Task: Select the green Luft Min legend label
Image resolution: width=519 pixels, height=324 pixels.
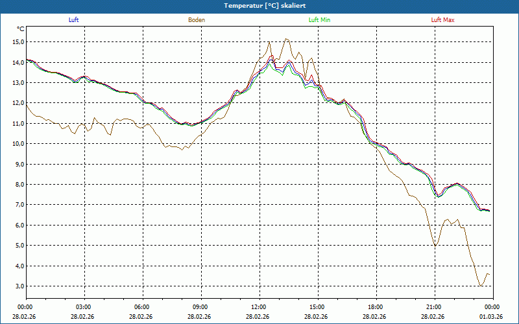Action: pyautogui.click(x=319, y=20)
